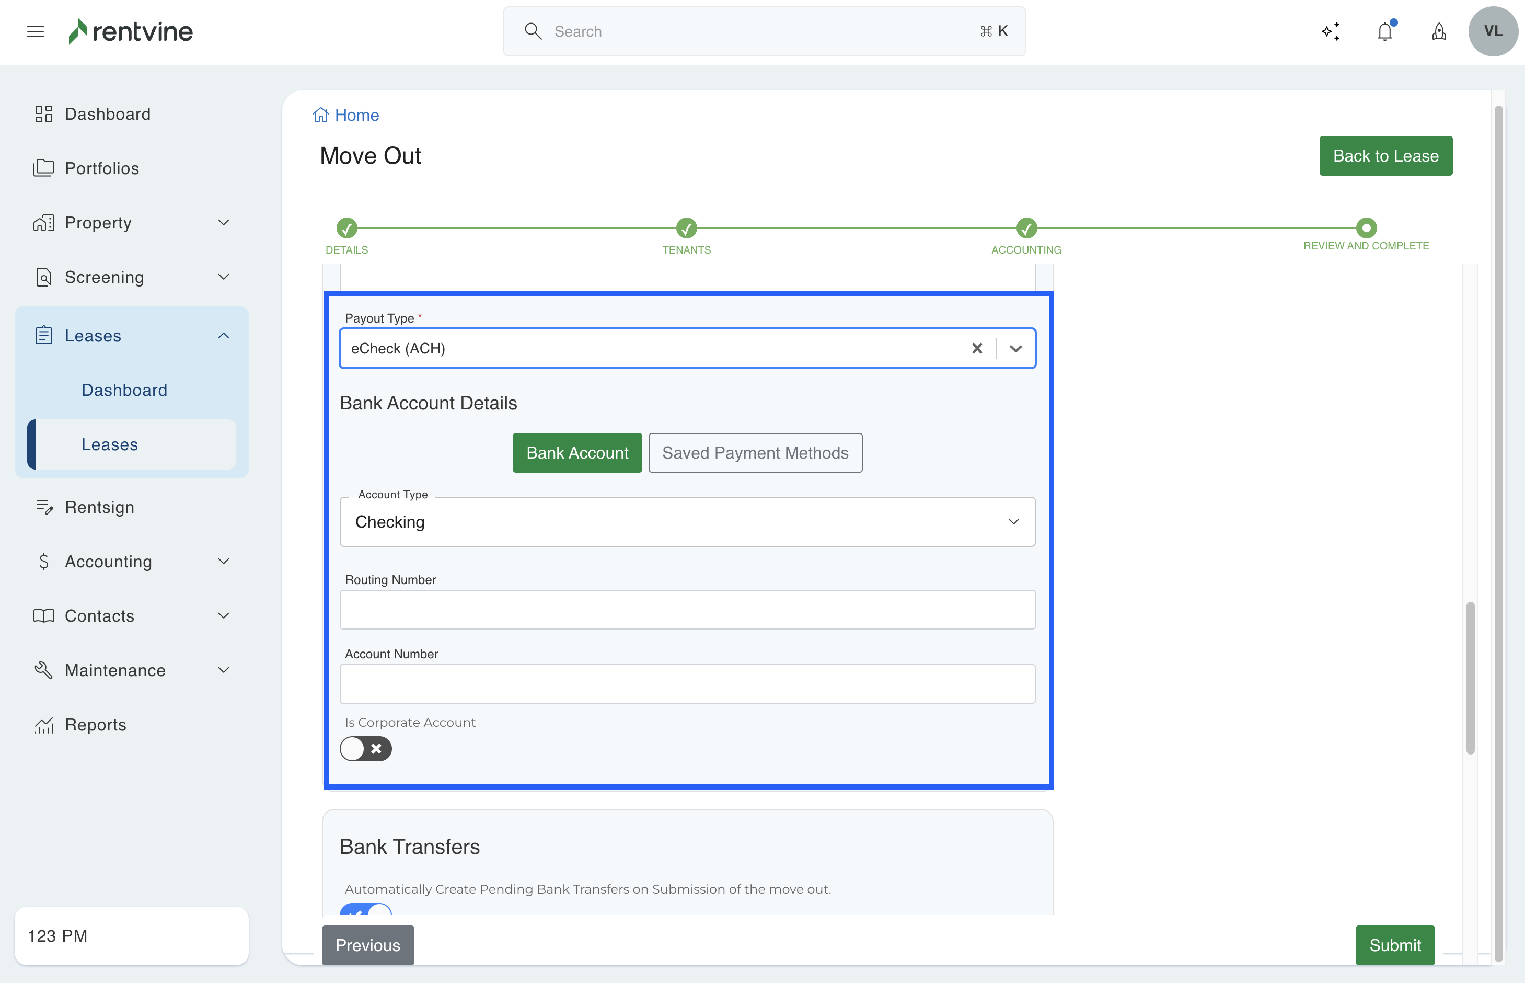Open the hamburger menu icon

tap(36, 31)
